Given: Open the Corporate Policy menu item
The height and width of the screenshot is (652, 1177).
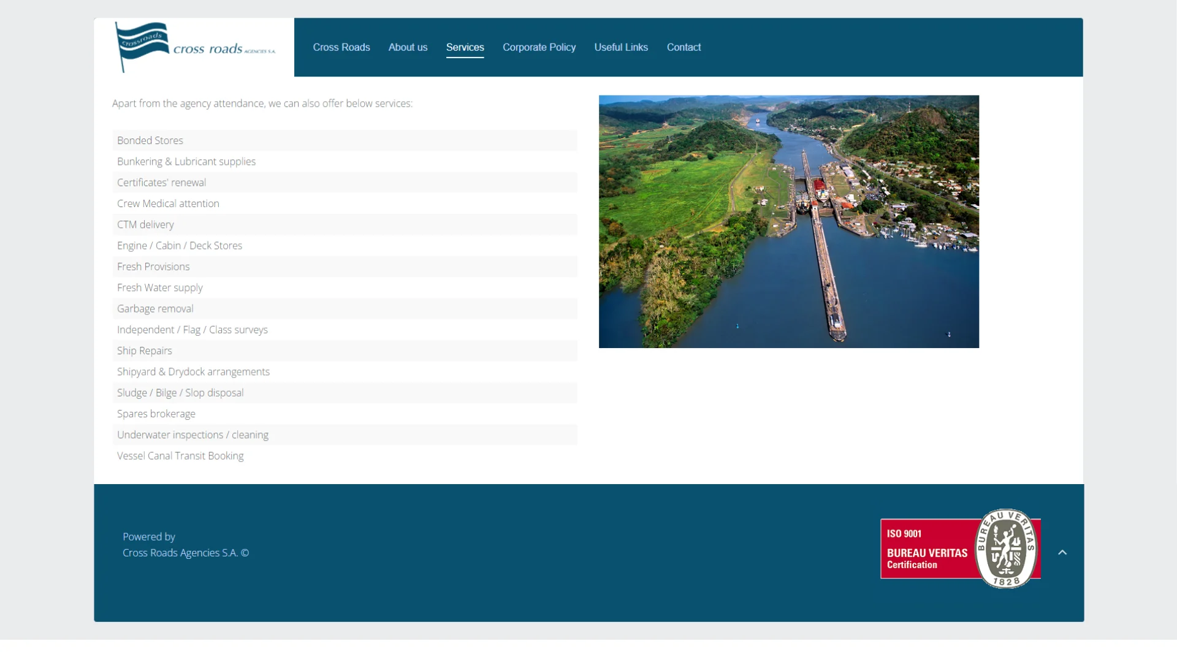Looking at the screenshot, I should coord(539,47).
